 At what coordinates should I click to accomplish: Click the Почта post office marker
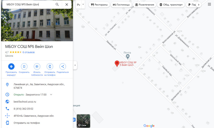coord(127,56)
